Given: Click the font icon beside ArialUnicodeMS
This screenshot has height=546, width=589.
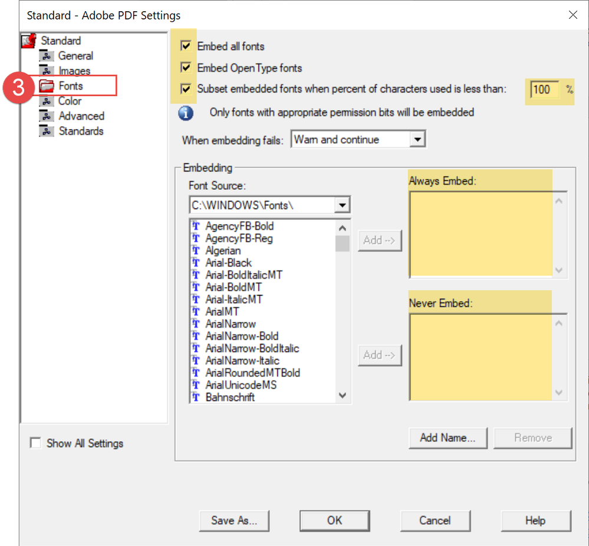Looking at the screenshot, I should [x=196, y=385].
